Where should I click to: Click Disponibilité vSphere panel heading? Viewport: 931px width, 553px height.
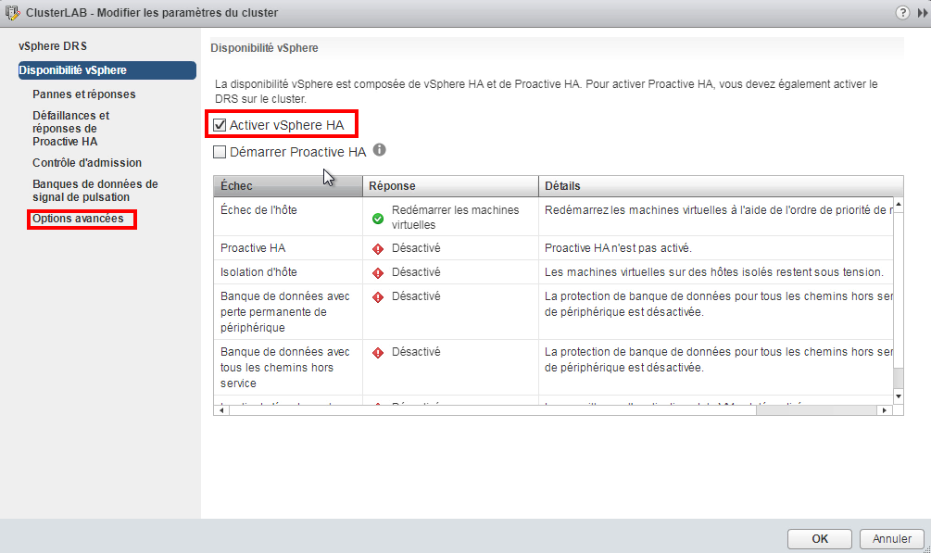pos(264,48)
